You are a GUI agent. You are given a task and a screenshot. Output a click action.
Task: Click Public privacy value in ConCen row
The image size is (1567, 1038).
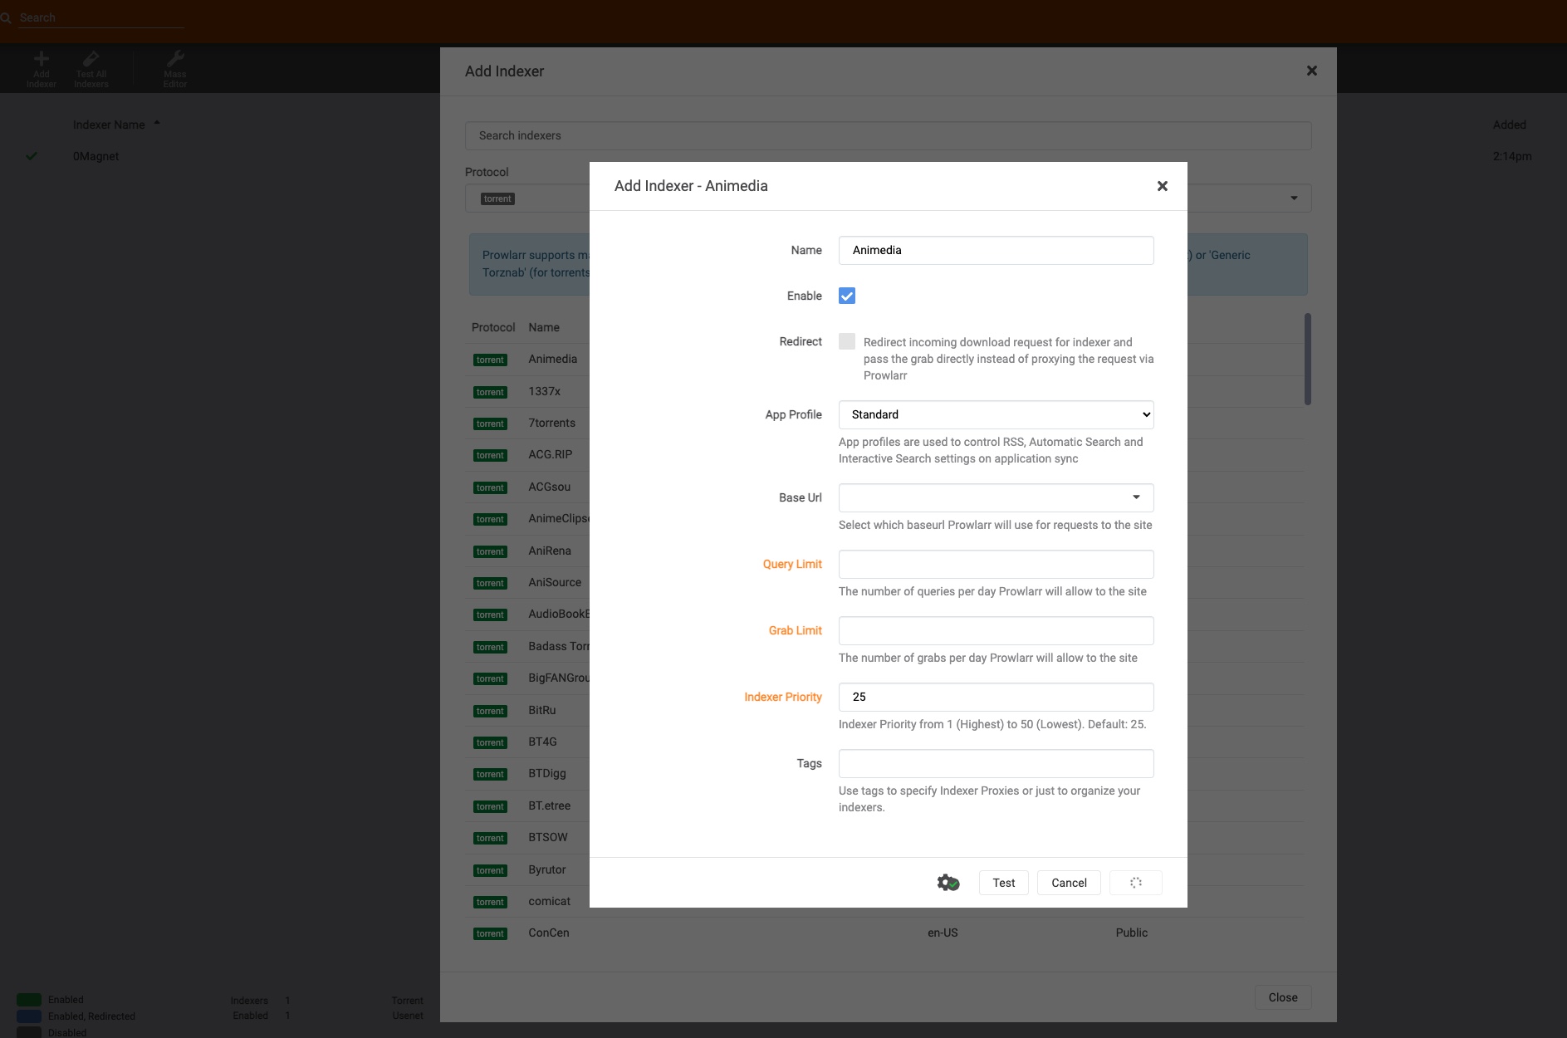(1132, 933)
